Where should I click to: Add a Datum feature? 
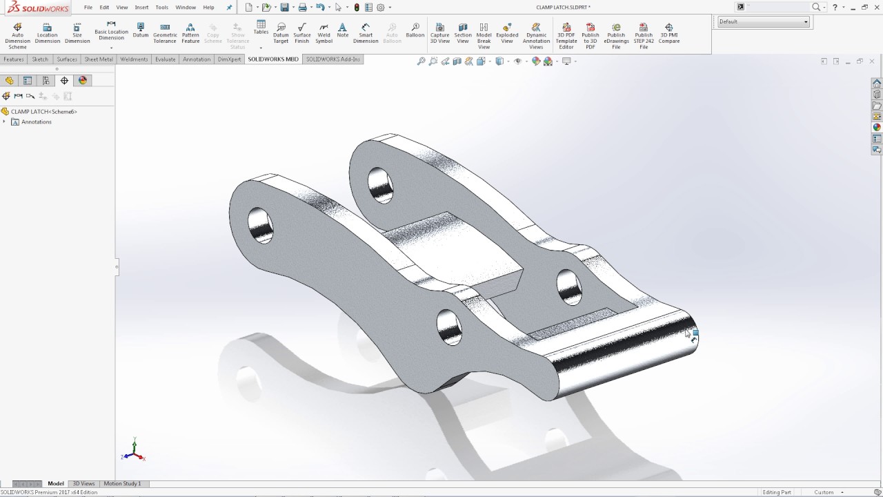(141, 30)
